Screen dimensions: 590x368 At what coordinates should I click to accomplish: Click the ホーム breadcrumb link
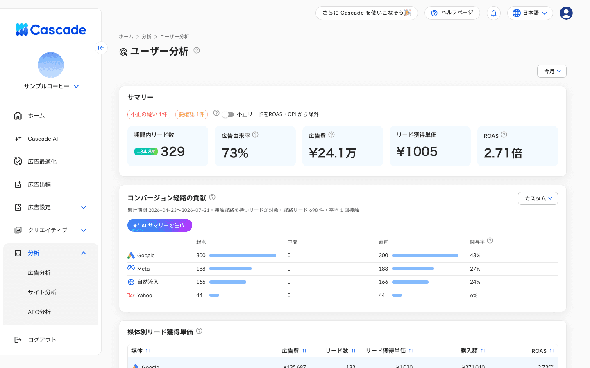click(x=126, y=37)
